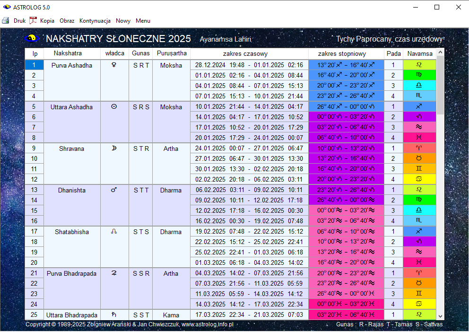Click the Astrolog eye logo in header
The image size is (469, 332).
[x=32, y=38]
